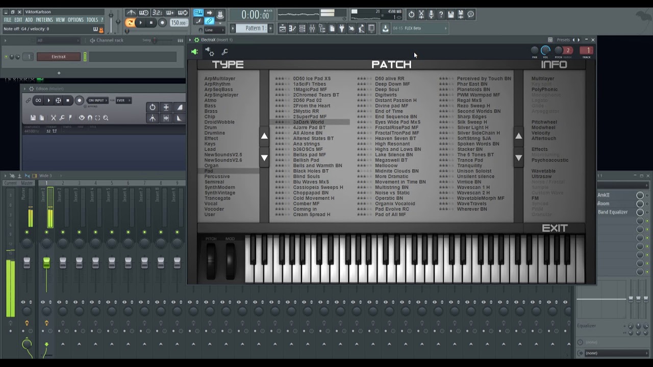Enable typing keyboard to piano icon
Viewport: 653px width, 367px height.
(x=198, y=13)
